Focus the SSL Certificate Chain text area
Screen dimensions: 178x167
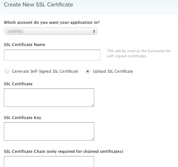49,162
